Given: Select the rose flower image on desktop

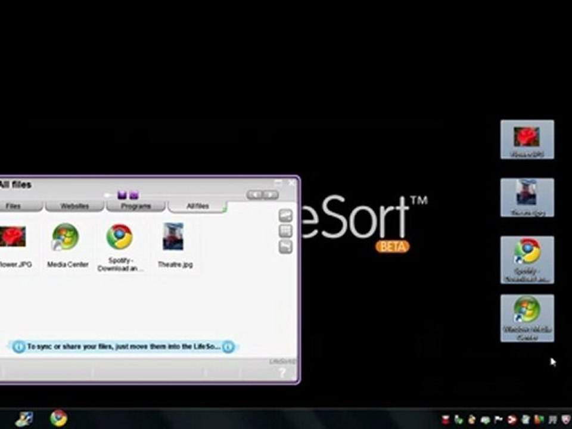Looking at the screenshot, I should click(x=527, y=139).
